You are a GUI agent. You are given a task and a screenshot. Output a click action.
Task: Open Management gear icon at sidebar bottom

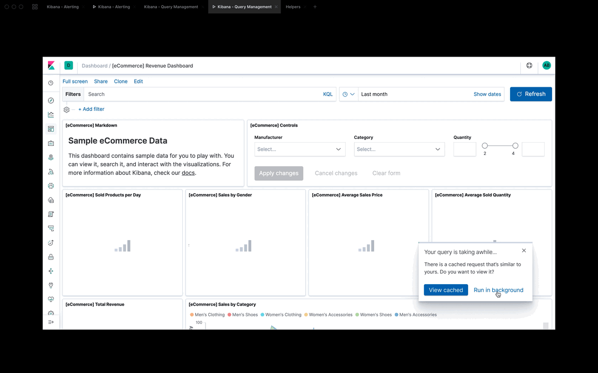(x=51, y=313)
